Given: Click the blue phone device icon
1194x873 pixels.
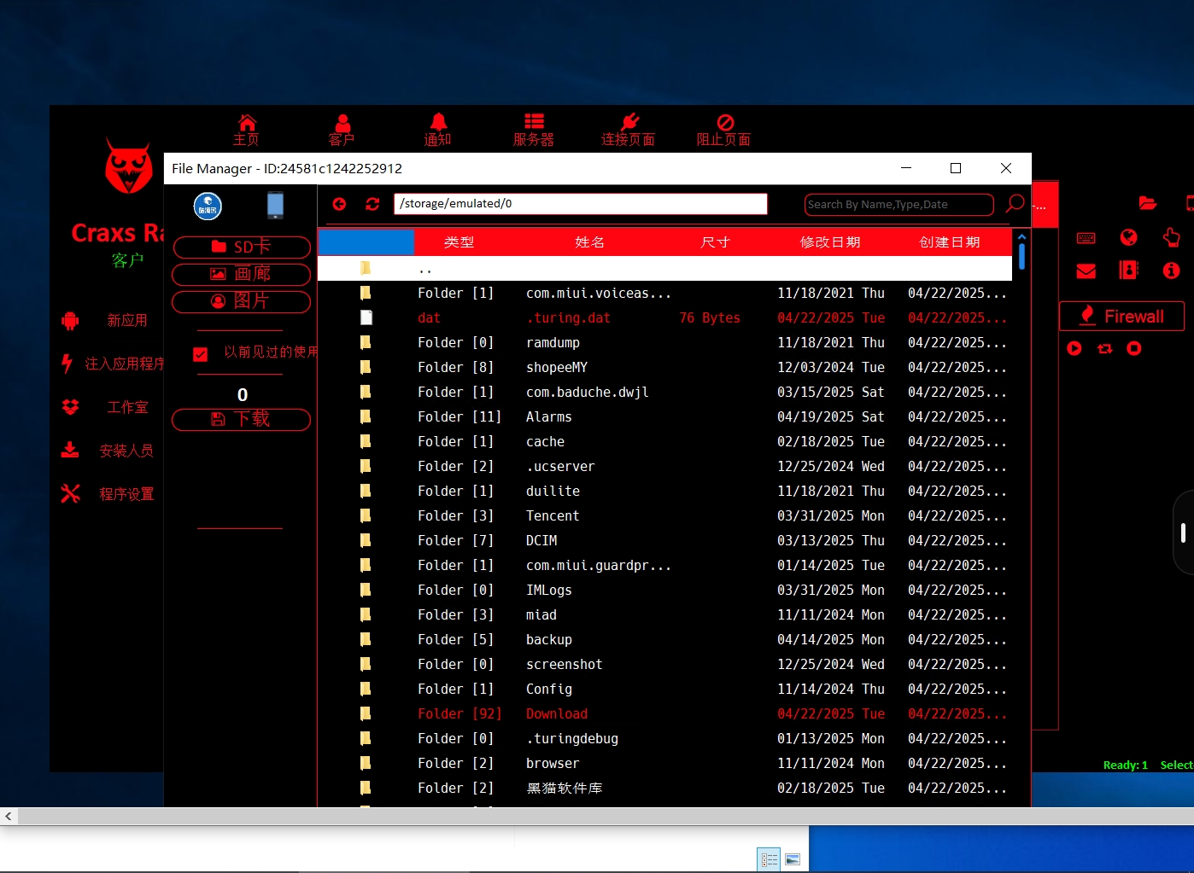Looking at the screenshot, I should (x=275, y=206).
